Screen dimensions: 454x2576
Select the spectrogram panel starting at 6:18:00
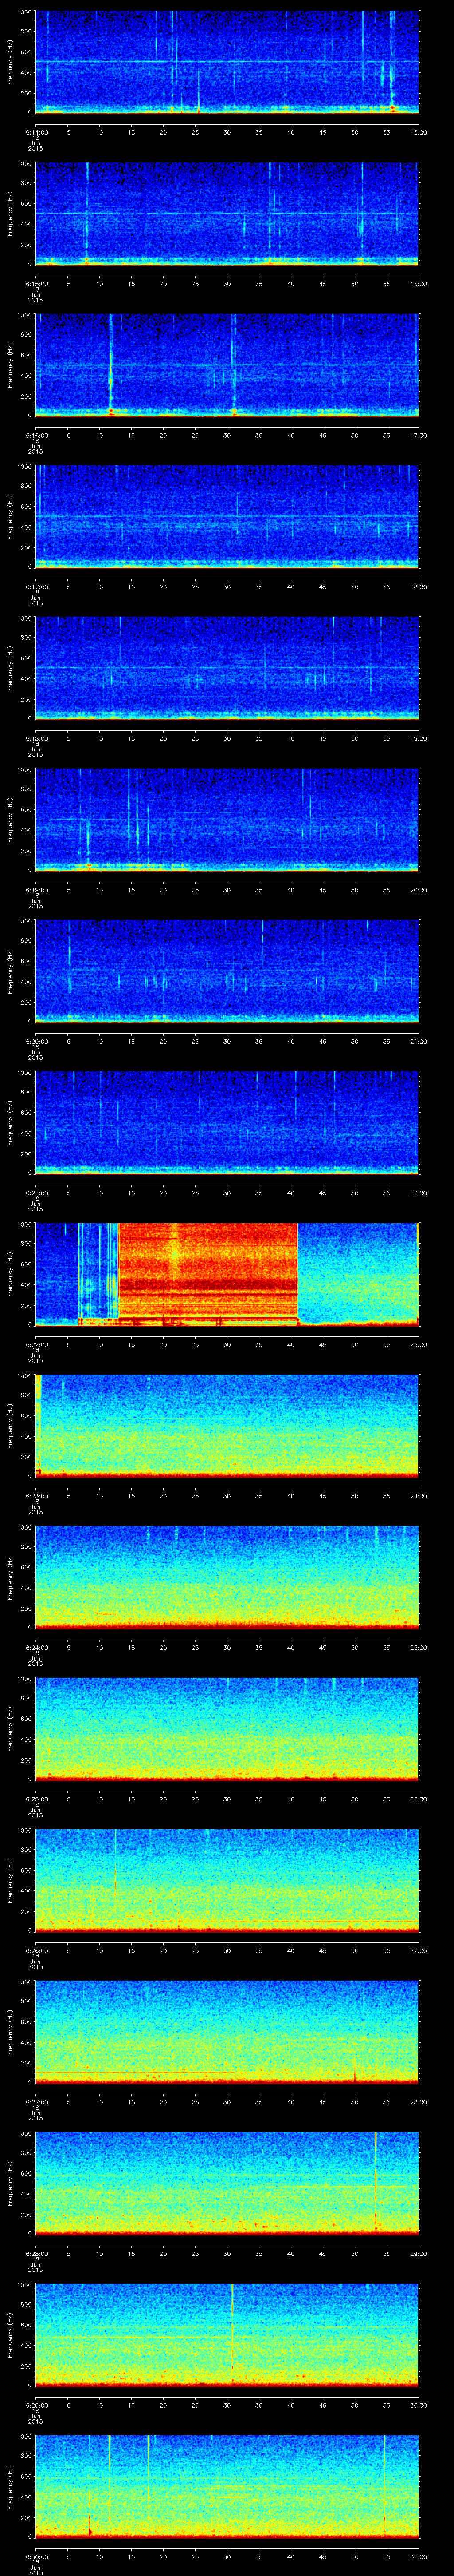tap(227, 668)
